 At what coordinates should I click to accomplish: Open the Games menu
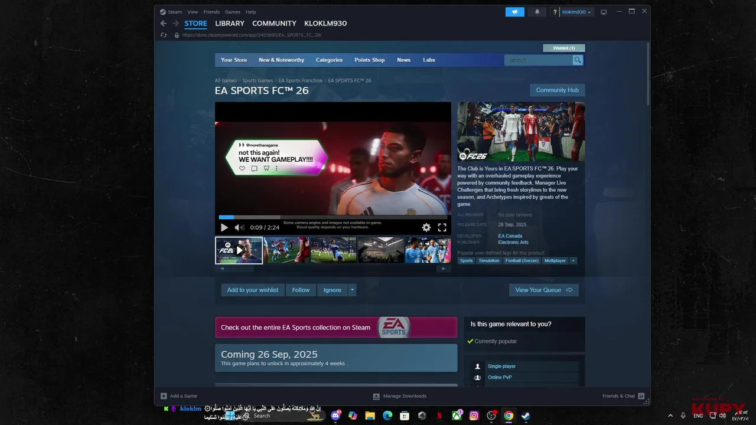pyautogui.click(x=233, y=12)
